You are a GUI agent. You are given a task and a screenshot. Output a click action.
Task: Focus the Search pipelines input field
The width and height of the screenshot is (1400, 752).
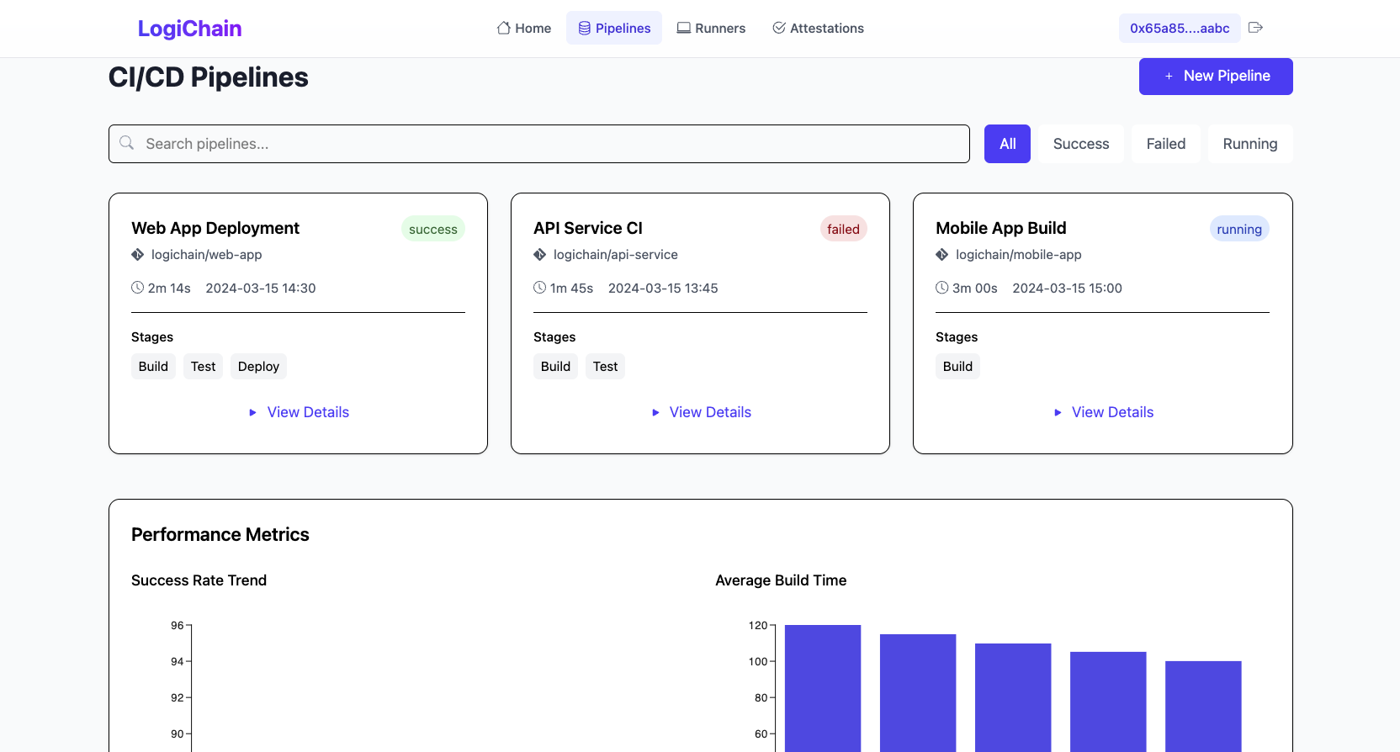point(547,144)
